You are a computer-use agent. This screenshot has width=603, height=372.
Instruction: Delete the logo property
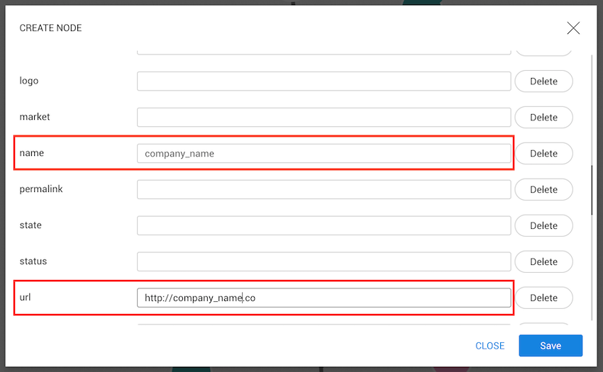[x=543, y=81]
